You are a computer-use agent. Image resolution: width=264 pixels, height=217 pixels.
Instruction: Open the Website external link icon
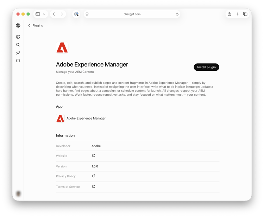[x=94, y=155]
